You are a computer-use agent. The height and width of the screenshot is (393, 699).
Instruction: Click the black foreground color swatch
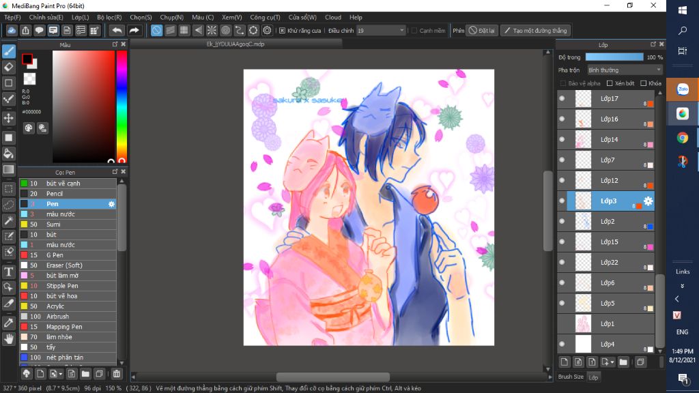[x=27, y=59]
